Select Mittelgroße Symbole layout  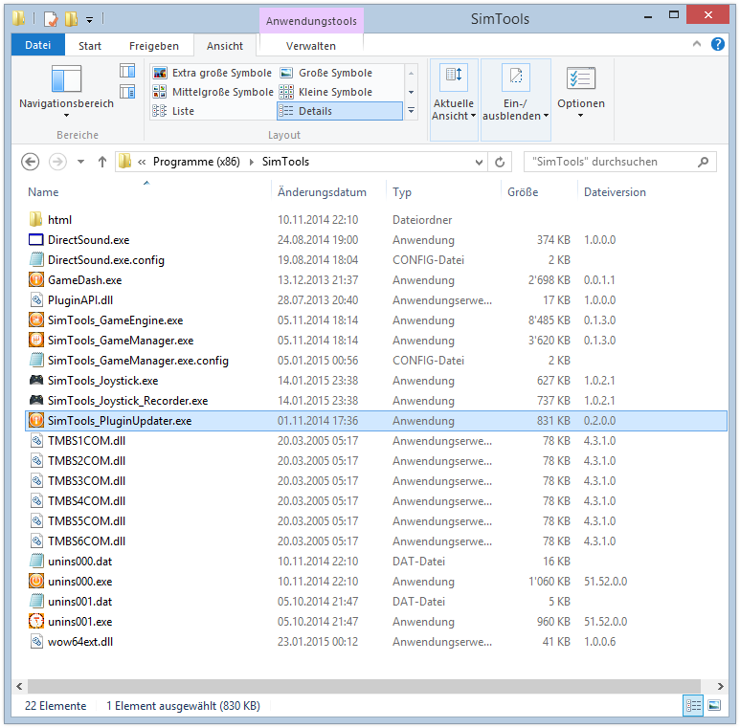tap(213, 92)
